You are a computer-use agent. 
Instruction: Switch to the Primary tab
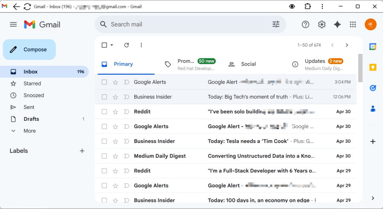click(x=126, y=64)
